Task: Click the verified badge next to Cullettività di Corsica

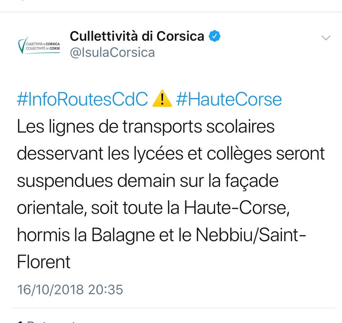Action: pyautogui.click(x=214, y=36)
